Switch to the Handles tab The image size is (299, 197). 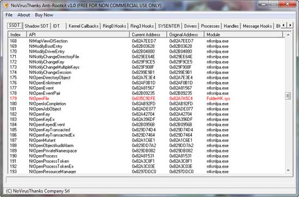click(x=231, y=26)
